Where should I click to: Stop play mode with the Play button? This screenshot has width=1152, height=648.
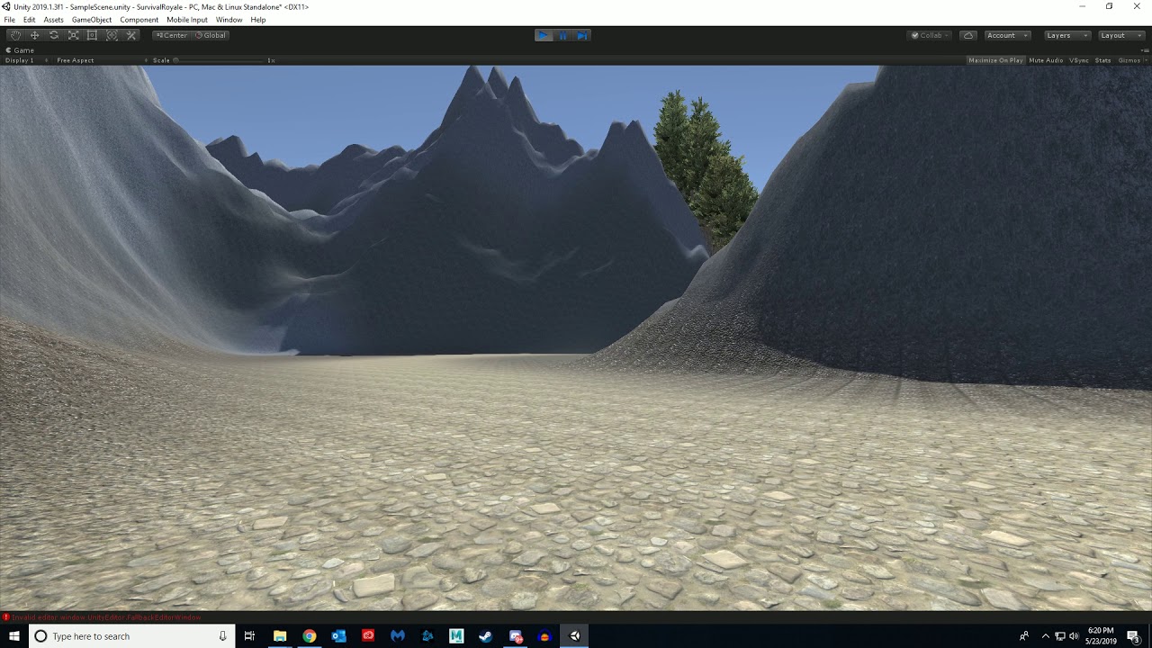pos(544,35)
